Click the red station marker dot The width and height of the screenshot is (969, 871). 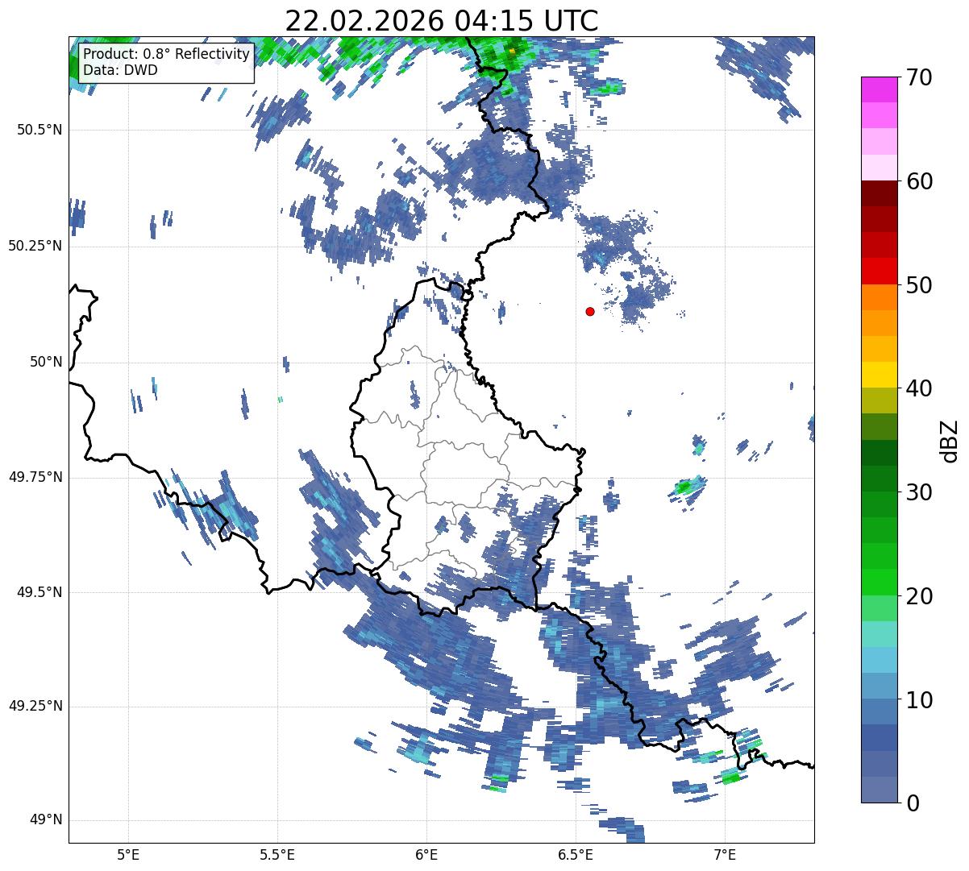pos(590,311)
